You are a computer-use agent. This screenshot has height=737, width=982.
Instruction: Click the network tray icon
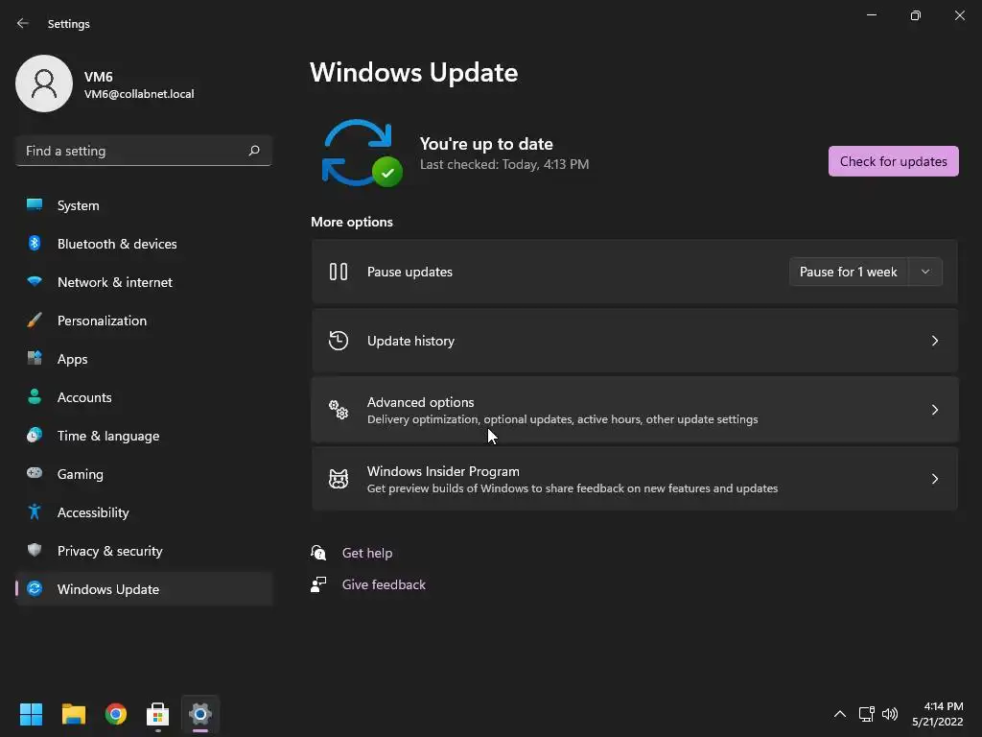point(866,714)
